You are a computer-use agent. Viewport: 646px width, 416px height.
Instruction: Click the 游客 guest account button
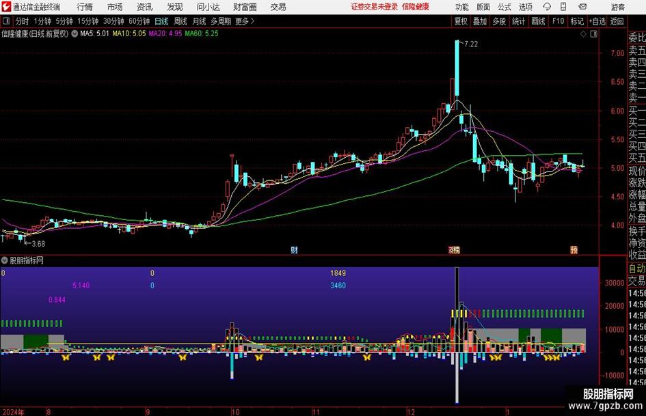tap(618, 7)
